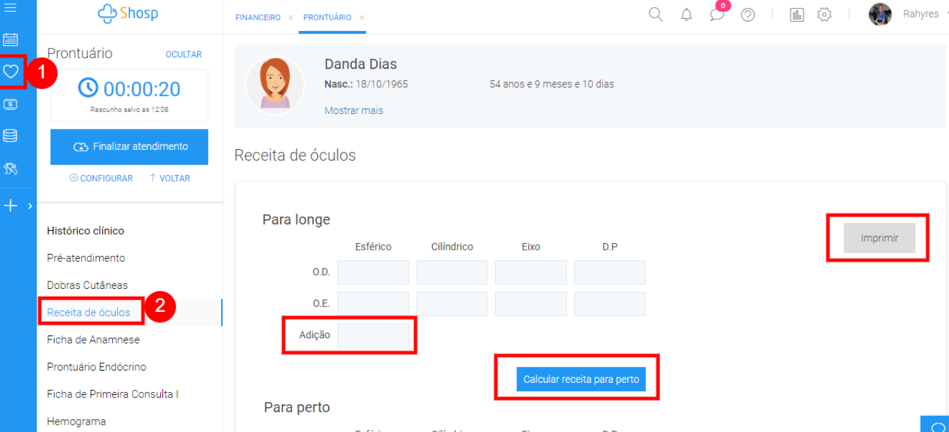Click the help question mark icon

[x=747, y=15]
